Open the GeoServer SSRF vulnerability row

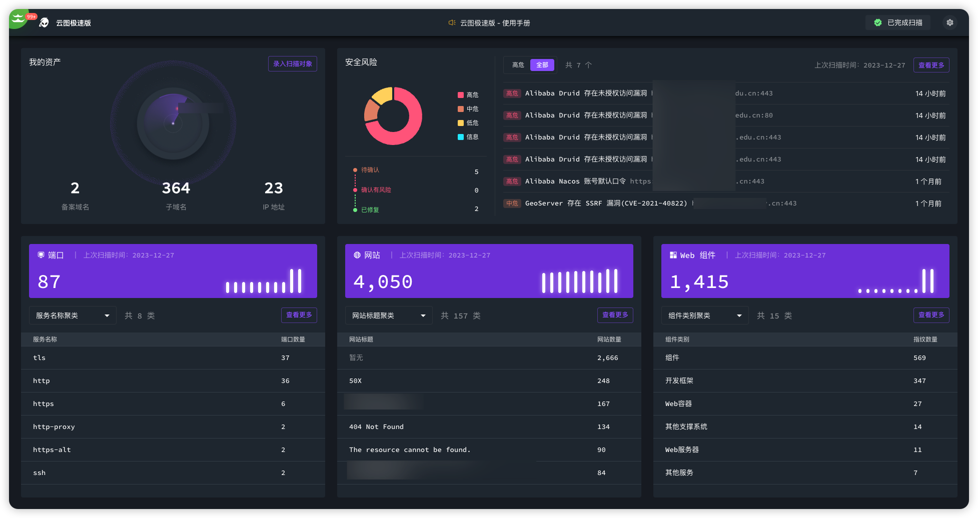(605, 203)
